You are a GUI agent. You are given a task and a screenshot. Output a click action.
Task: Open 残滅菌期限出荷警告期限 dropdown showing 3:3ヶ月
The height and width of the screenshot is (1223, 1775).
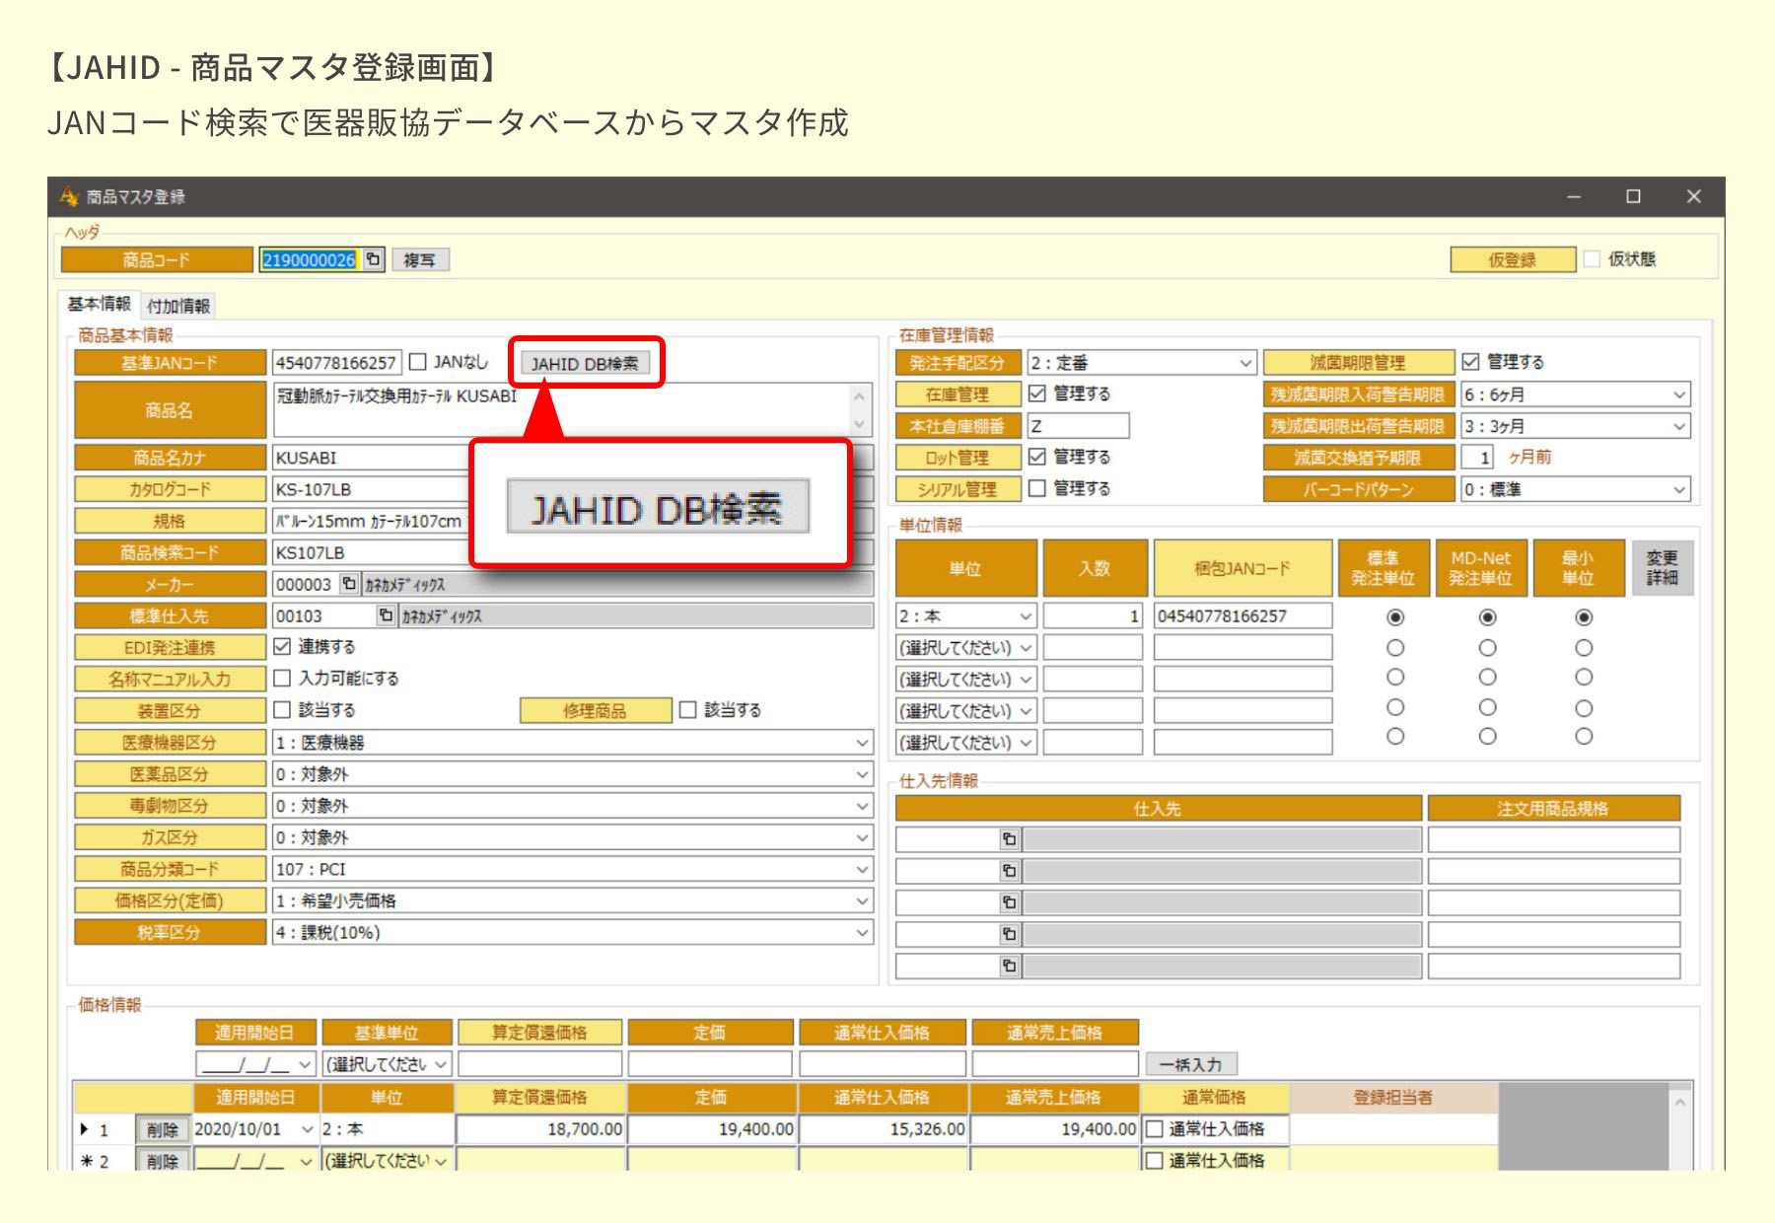(x=1575, y=426)
